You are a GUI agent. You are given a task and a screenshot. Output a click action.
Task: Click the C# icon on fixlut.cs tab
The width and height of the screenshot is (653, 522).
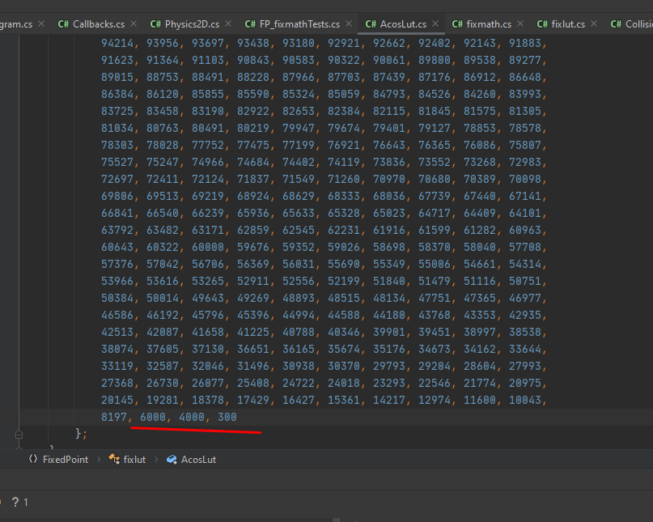(x=542, y=24)
